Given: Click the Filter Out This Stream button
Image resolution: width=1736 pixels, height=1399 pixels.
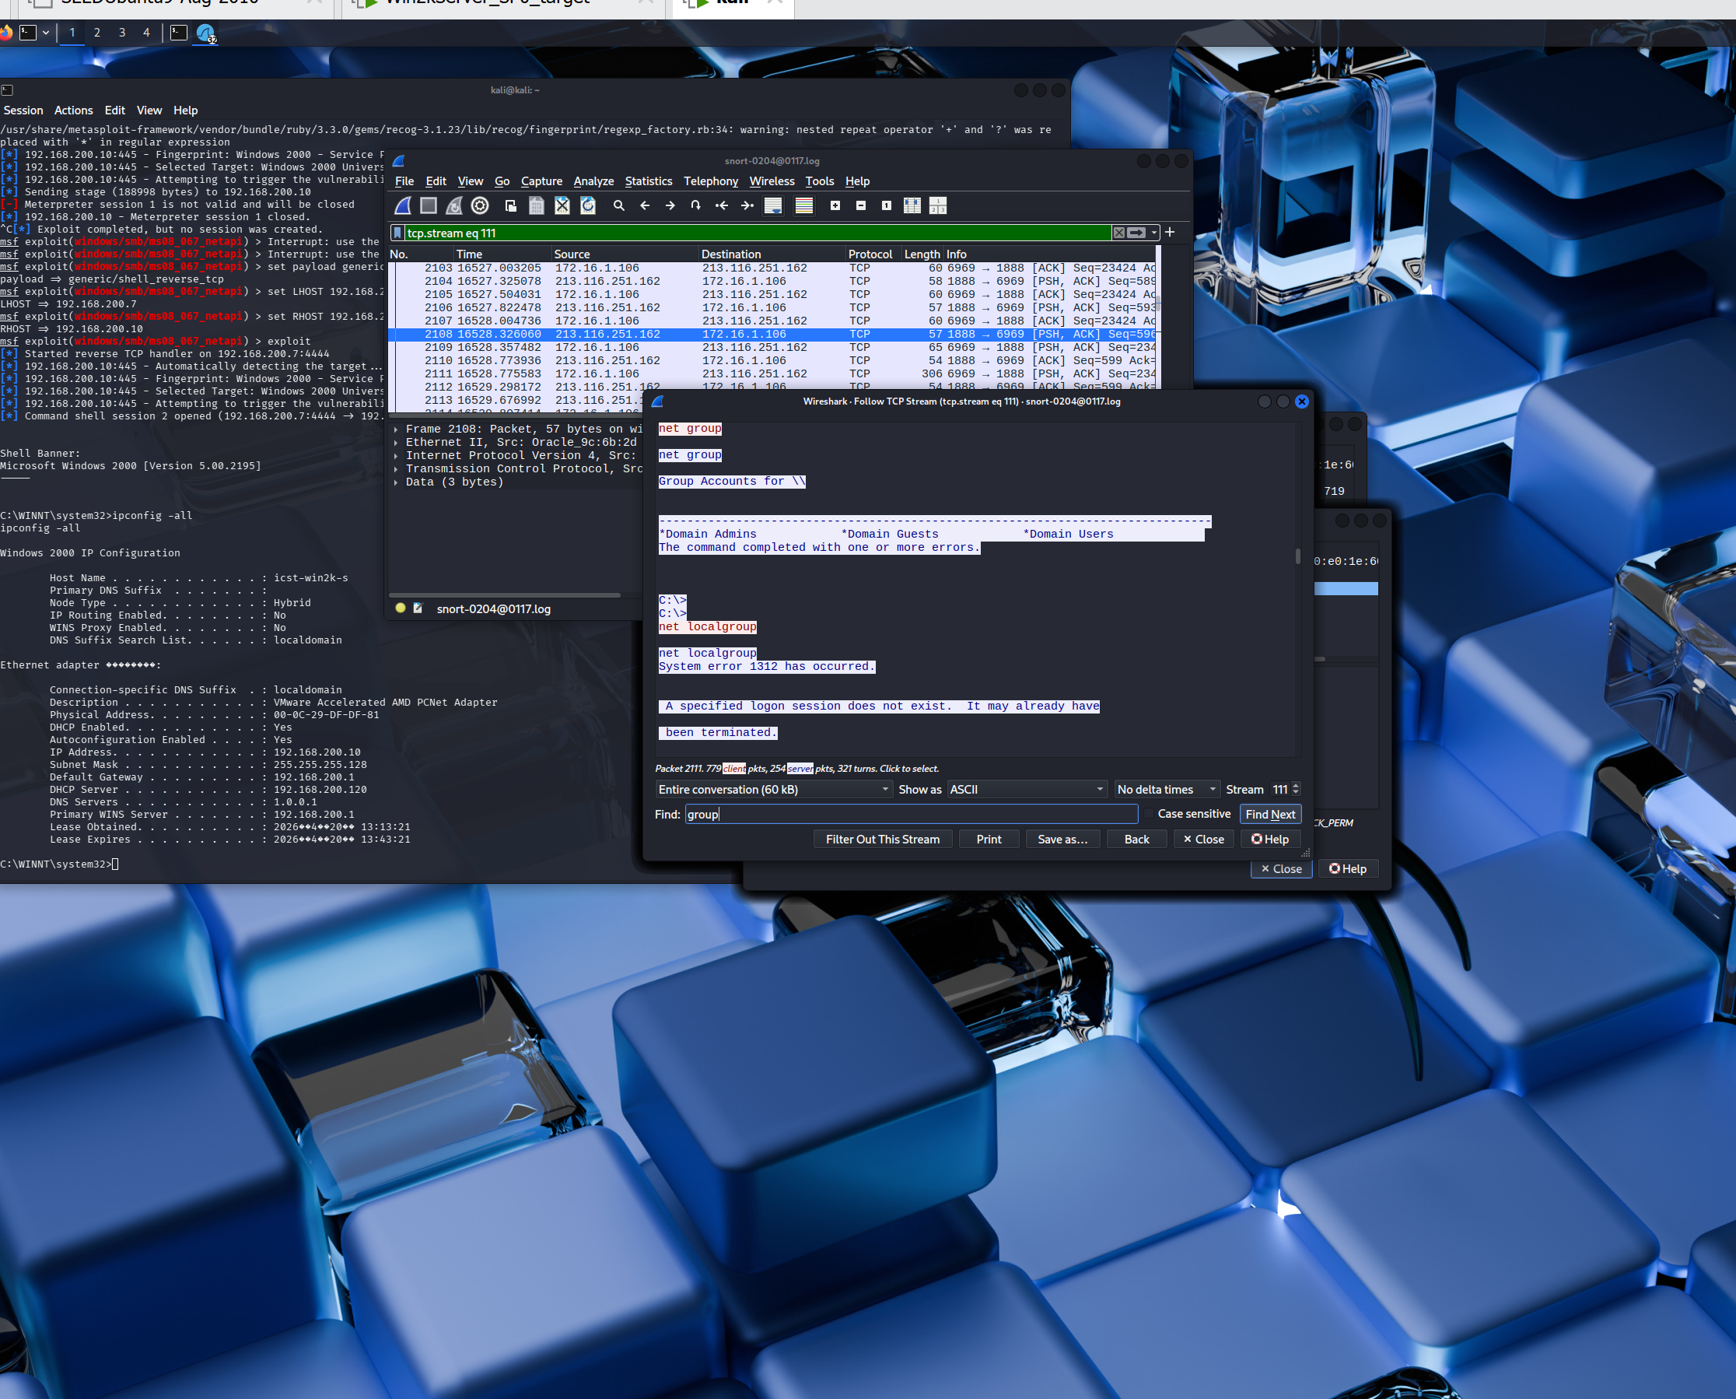Looking at the screenshot, I should coord(882,839).
